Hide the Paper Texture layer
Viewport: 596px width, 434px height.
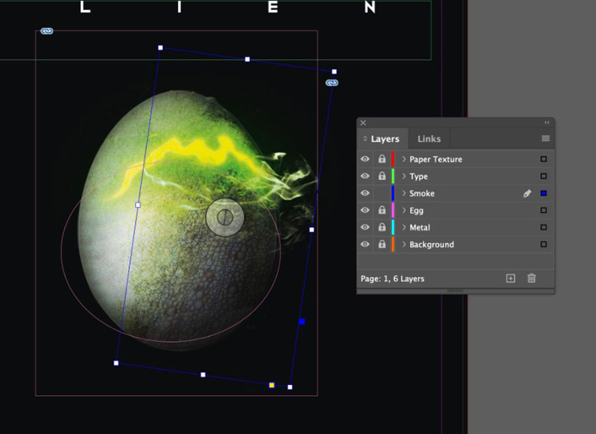tap(365, 159)
